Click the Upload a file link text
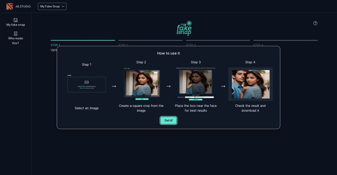This screenshot has width=337, height=175. click(81, 86)
